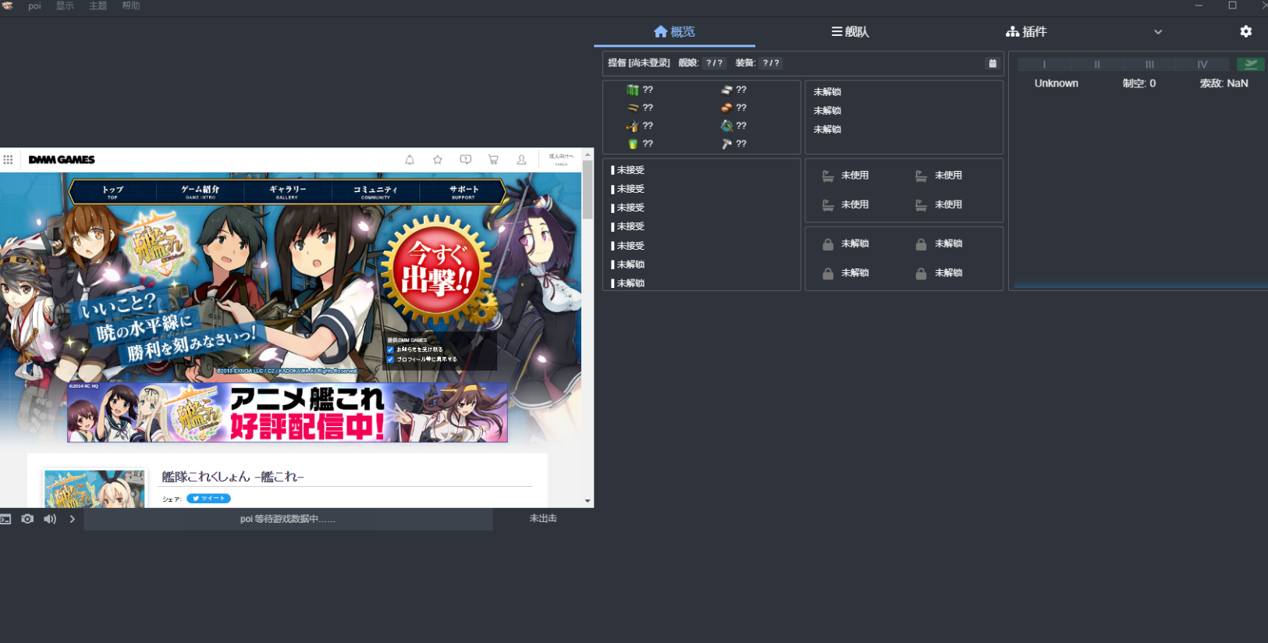Click the アニメ艦これ 好評配信中 banner
This screenshot has width=1268, height=643.
tap(287, 413)
